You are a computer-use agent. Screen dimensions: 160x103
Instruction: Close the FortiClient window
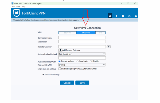tap(135, 3)
